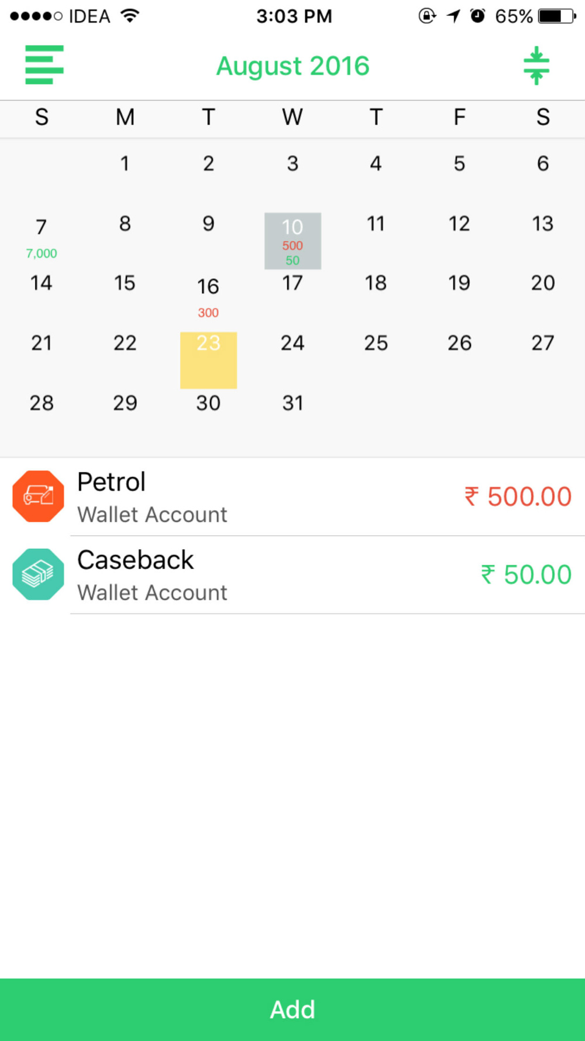Tap the teal Caseback cash icon
The height and width of the screenshot is (1041, 585).
38,574
